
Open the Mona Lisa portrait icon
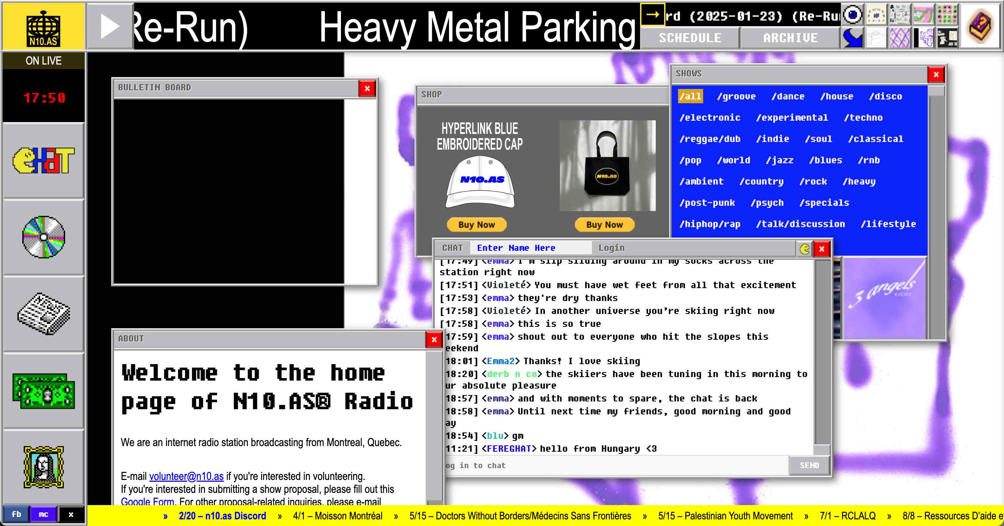[x=43, y=467]
